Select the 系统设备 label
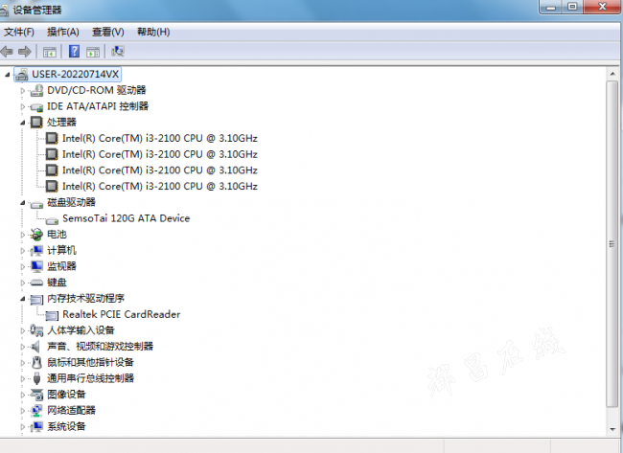 pyautogui.click(x=66, y=426)
